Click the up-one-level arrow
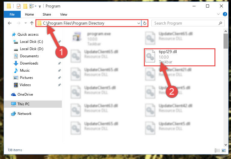Viewport: 231px width, 159px height. pos(32,23)
